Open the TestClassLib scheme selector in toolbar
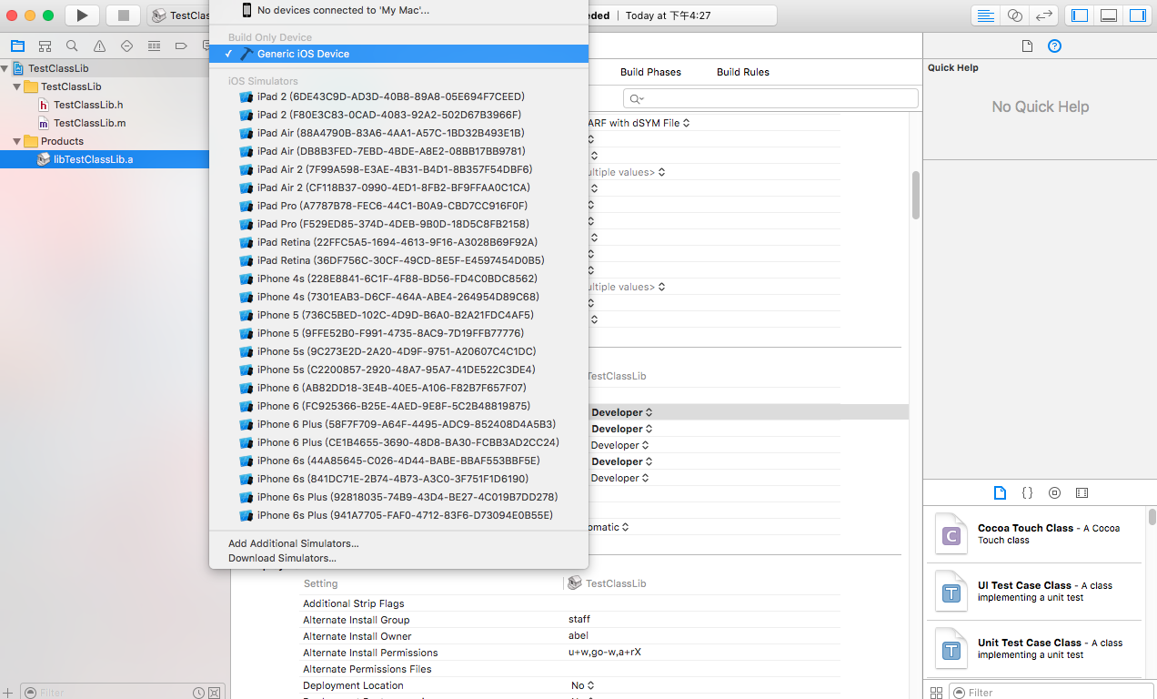 [180, 15]
